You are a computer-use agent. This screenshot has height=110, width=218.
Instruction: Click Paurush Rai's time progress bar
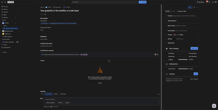(x=183, y=69)
